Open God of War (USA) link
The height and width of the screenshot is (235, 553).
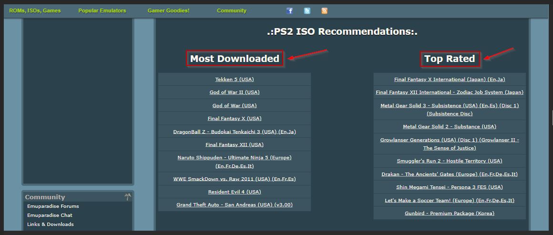(235, 105)
